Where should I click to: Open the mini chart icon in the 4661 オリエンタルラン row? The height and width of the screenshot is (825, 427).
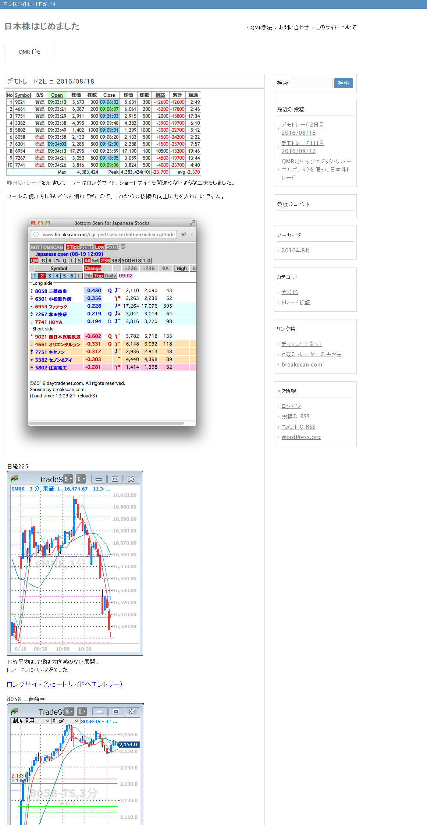pyautogui.click(x=118, y=344)
